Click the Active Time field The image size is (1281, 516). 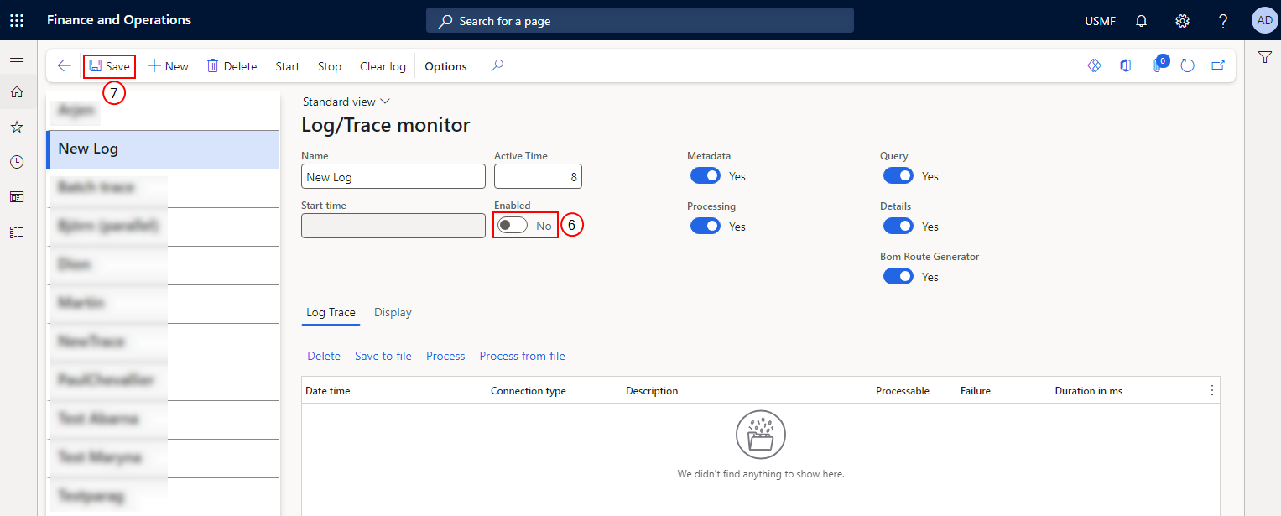pyautogui.click(x=538, y=176)
